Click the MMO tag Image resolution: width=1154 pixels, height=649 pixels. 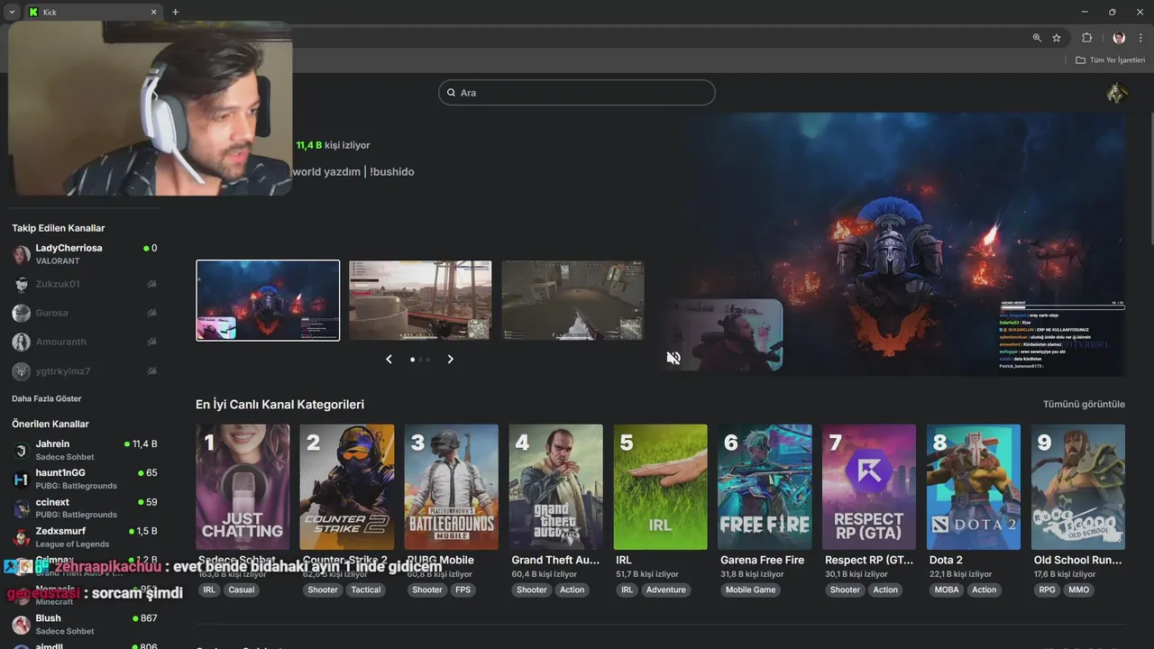coord(1079,590)
